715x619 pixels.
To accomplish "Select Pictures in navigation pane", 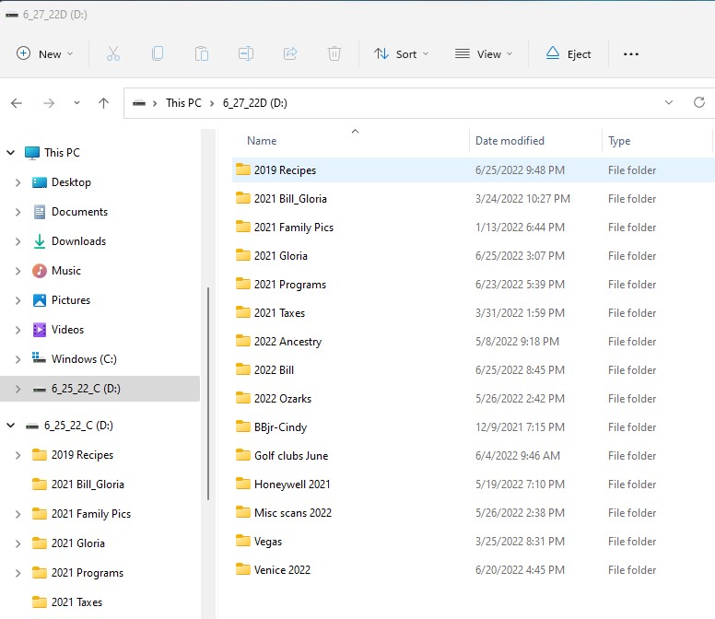I will point(71,300).
